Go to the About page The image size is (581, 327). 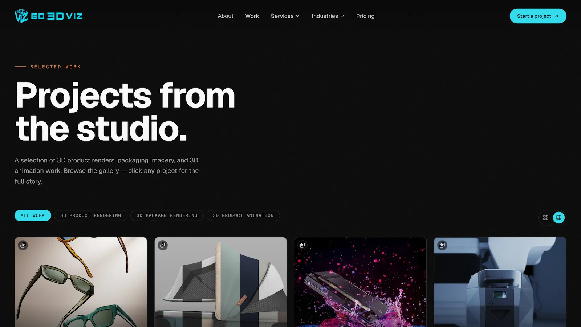pyautogui.click(x=226, y=16)
